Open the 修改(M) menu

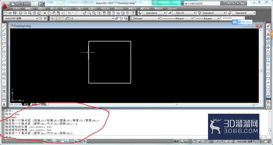[x=119, y=8]
